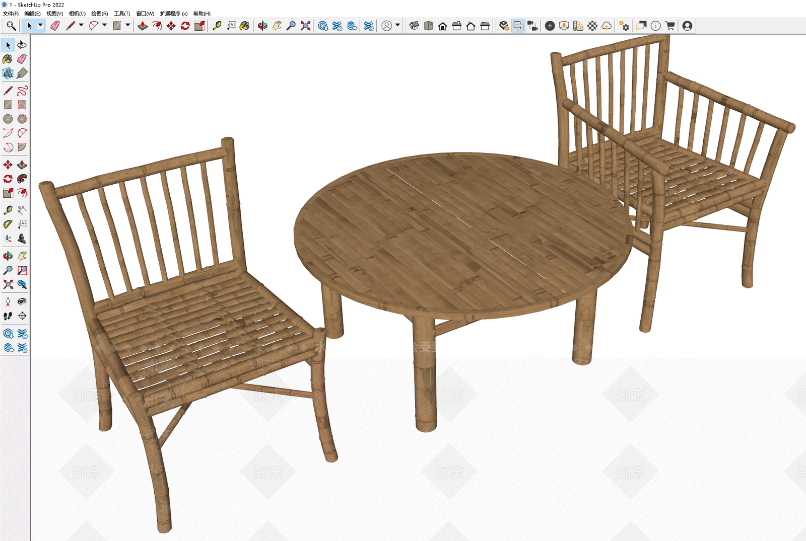Activate the Walk tool with footprints
806x541 pixels.
coord(8,316)
